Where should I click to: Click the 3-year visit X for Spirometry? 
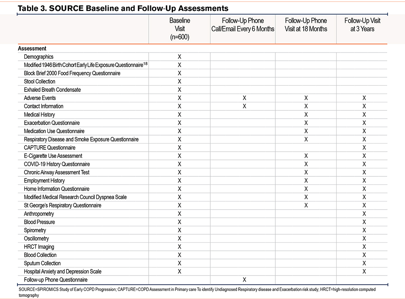click(x=364, y=230)
